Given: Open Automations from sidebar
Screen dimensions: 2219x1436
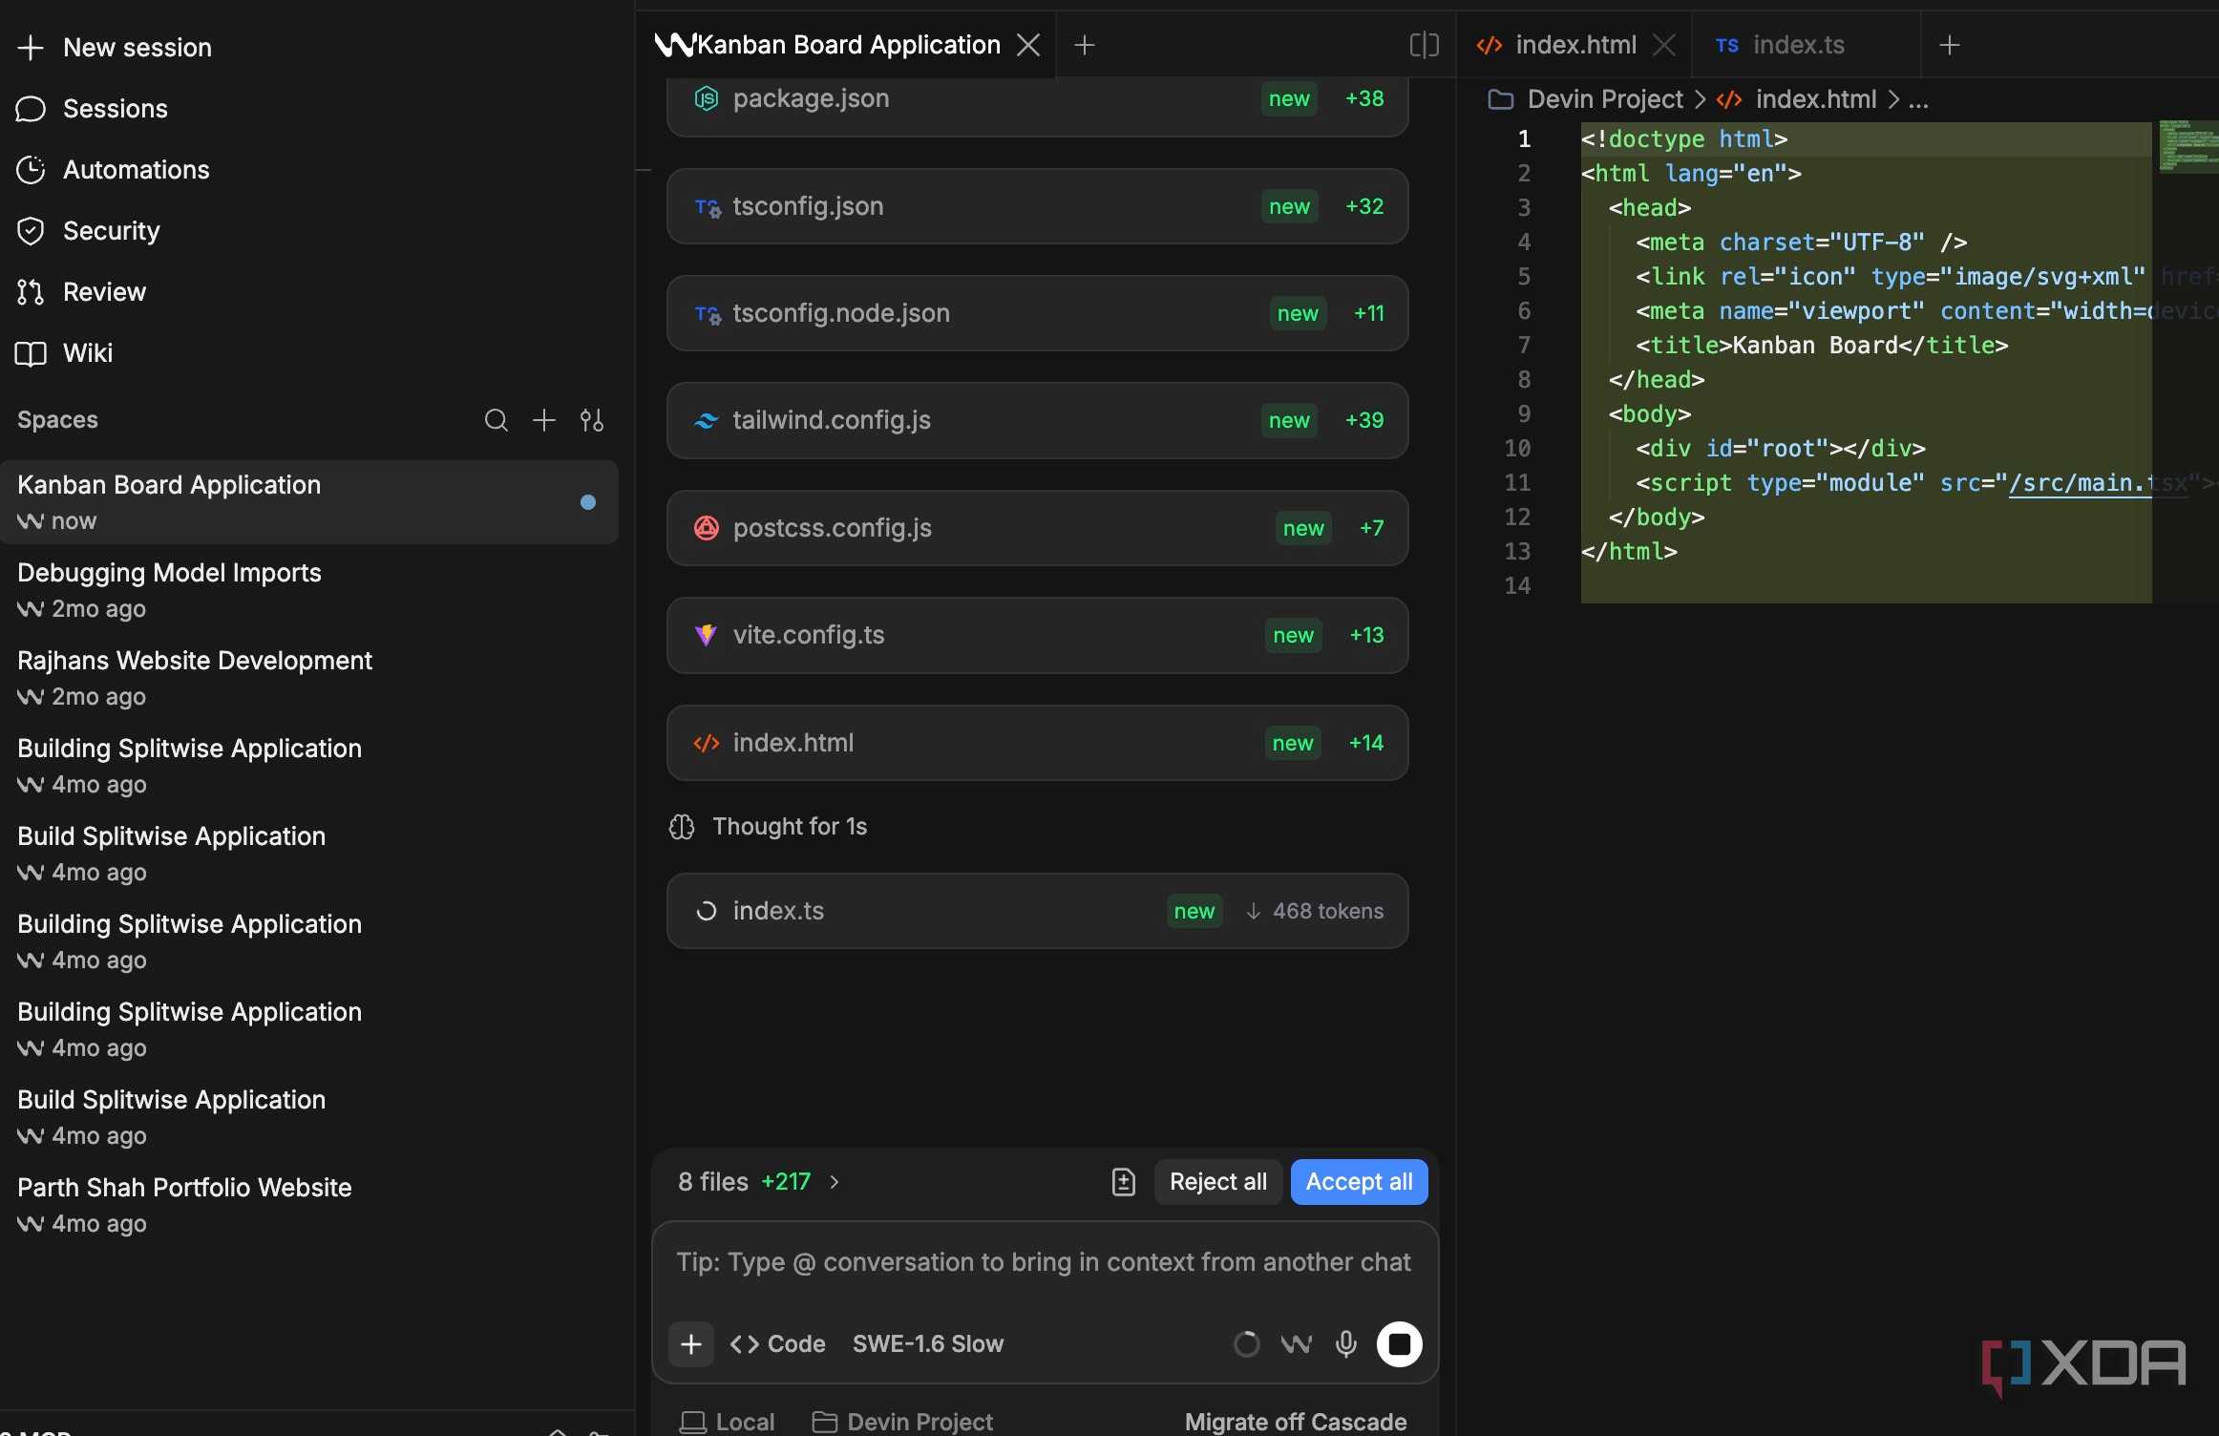Looking at the screenshot, I should (114, 170).
